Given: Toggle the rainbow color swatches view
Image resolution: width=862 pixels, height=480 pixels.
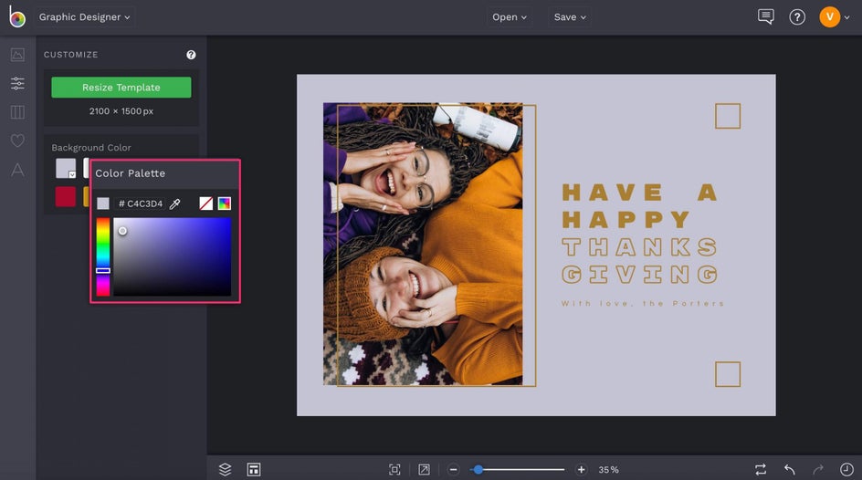Looking at the screenshot, I should click(224, 203).
